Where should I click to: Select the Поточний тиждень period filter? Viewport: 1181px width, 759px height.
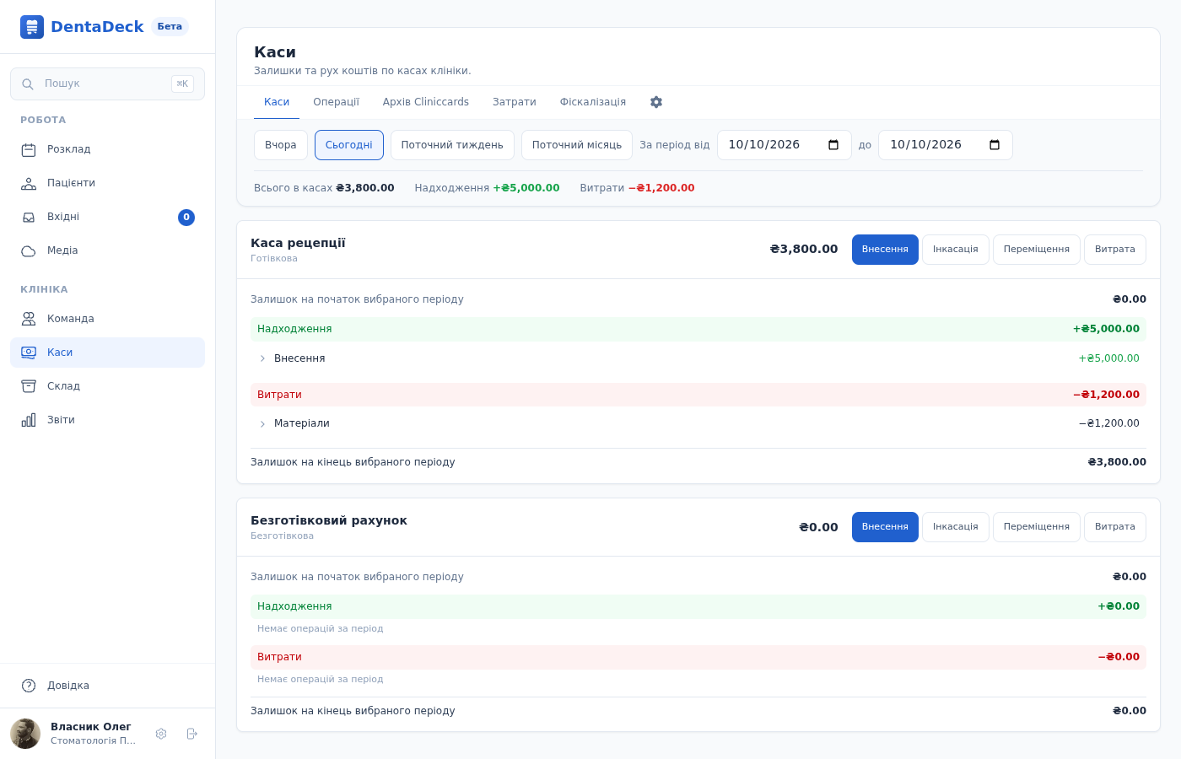click(x=452, y=145)
